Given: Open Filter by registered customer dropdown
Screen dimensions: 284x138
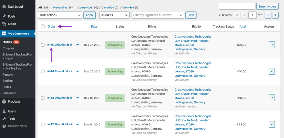Looking at the screenshot, I should pyautogui.click(x=157, y=15).
